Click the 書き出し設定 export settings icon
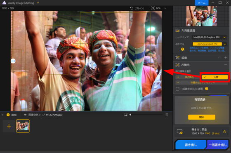231x153 pixels. click(x=179, y=132)
